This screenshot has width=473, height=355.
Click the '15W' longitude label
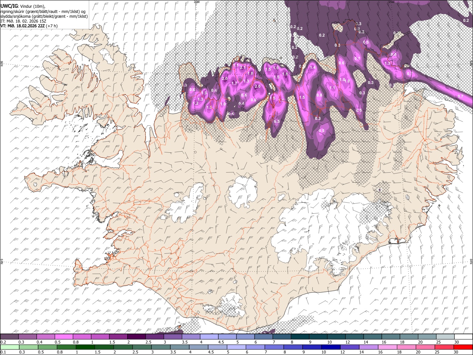pyautogui.click(x=391, y=2)
